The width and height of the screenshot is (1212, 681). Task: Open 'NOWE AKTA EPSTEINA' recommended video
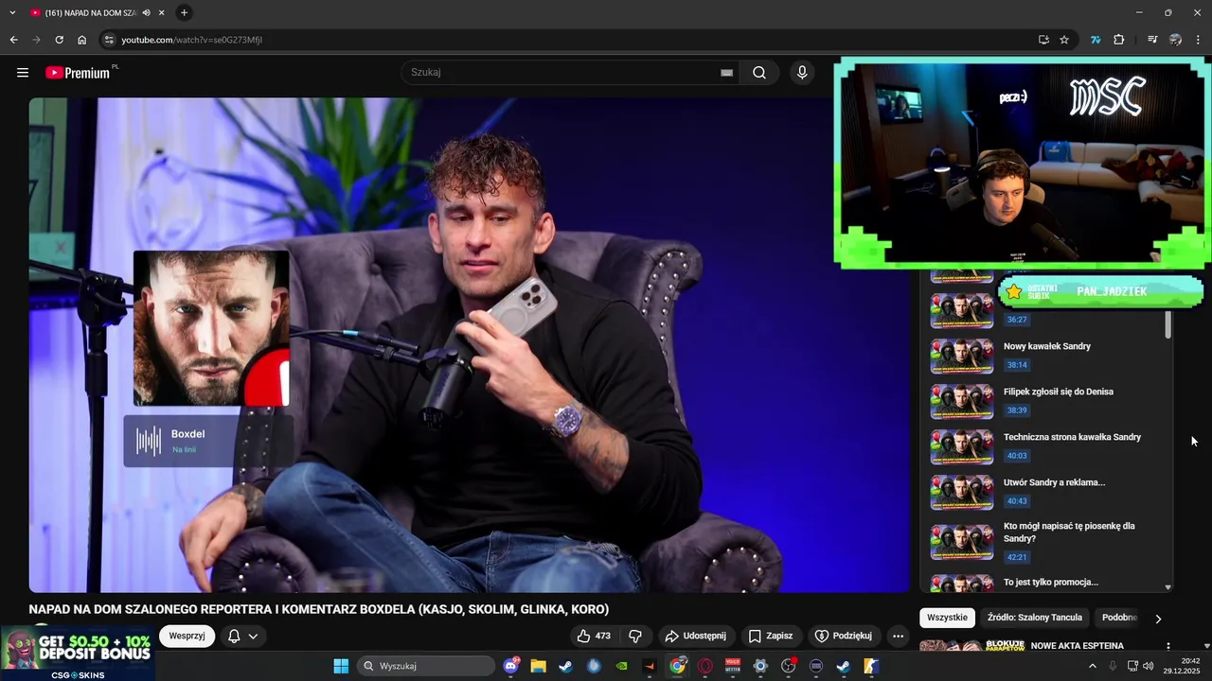point(1077,646)
